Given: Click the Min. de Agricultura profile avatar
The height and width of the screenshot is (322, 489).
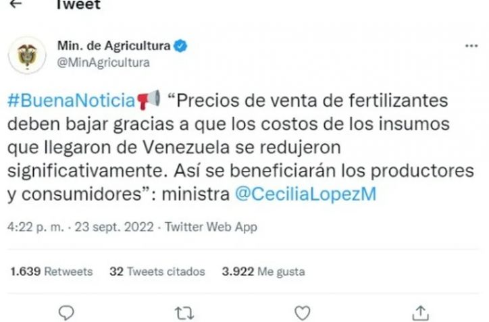Looking at the screenshot, I should point(27,55).
